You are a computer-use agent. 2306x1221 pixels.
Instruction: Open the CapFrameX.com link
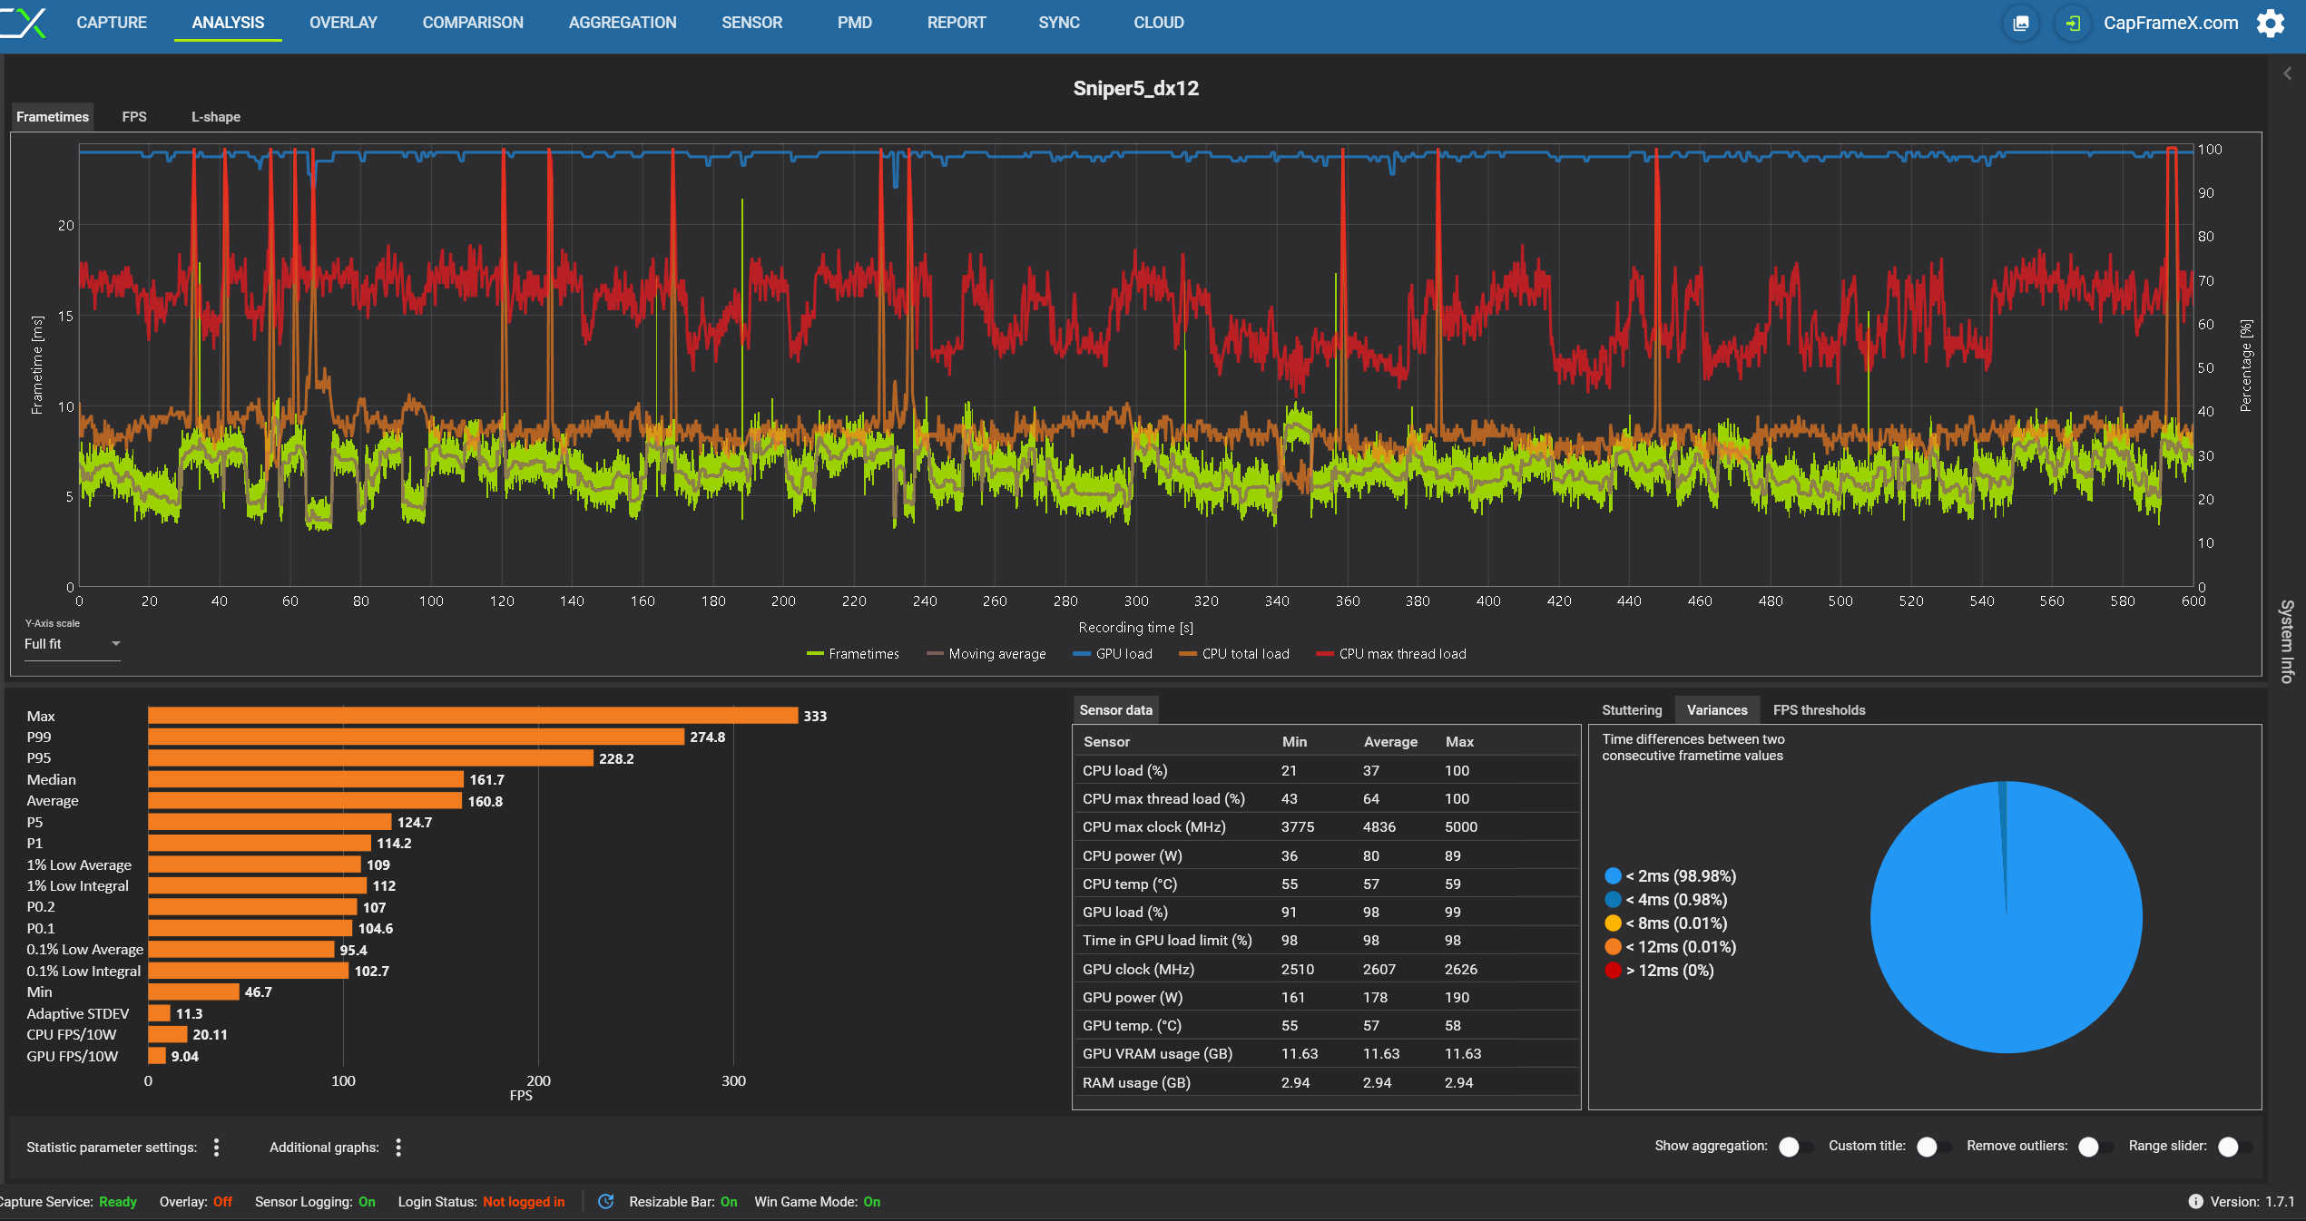2170,24
